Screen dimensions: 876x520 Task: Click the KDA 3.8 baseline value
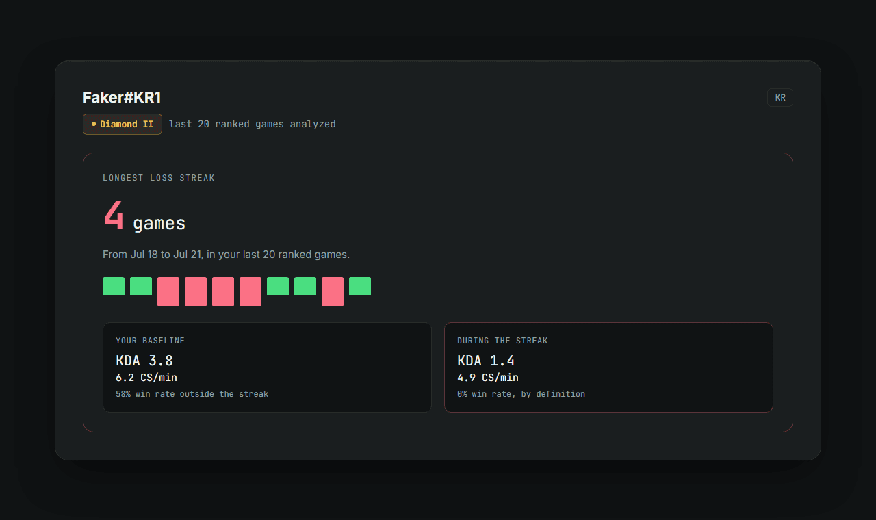coord(144,361)
